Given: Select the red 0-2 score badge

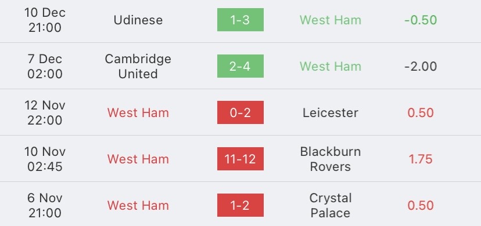Looking at the screenshot, I should [x=240, y=112].
